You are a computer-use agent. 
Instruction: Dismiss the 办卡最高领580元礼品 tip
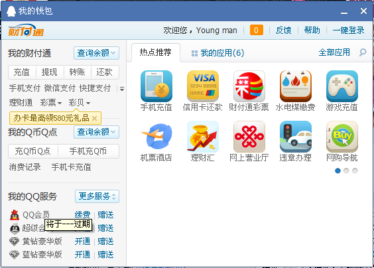[94, 118]
